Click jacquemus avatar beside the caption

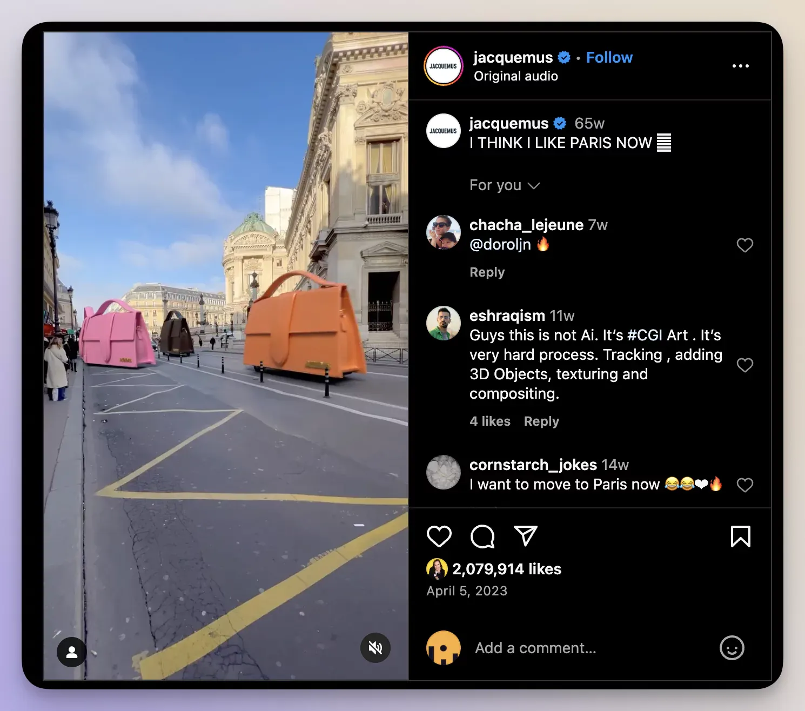(x=444, y=131)
